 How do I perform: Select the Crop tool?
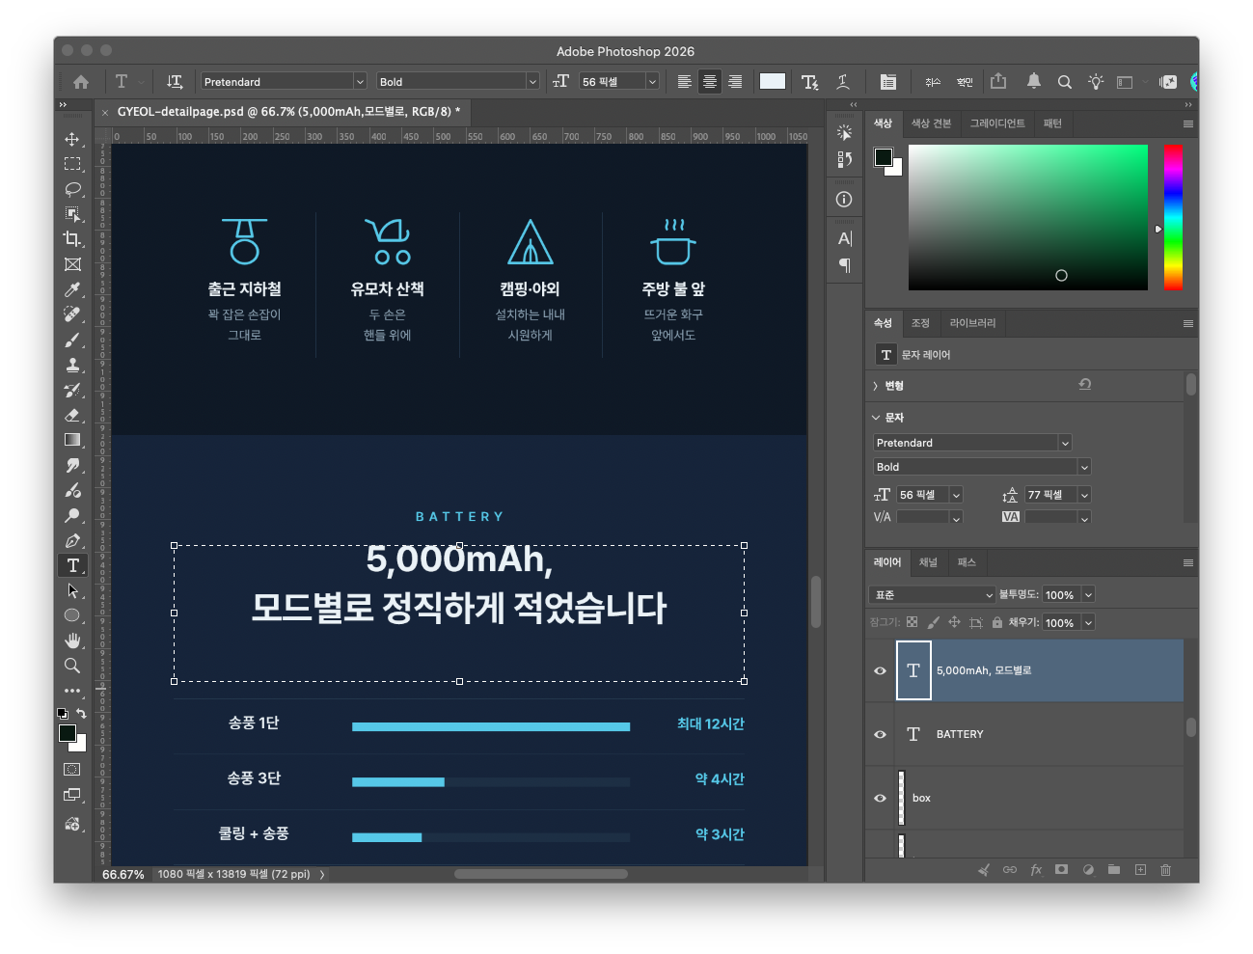click(72, 239)
